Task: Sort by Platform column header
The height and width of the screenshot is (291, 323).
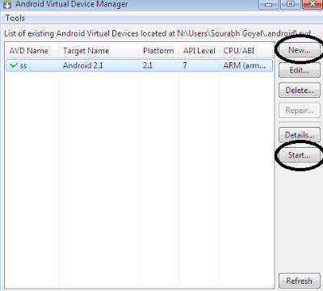Action: [x=158, y=51]
